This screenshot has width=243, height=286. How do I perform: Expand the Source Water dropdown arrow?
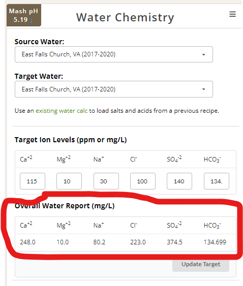point(203,54)
